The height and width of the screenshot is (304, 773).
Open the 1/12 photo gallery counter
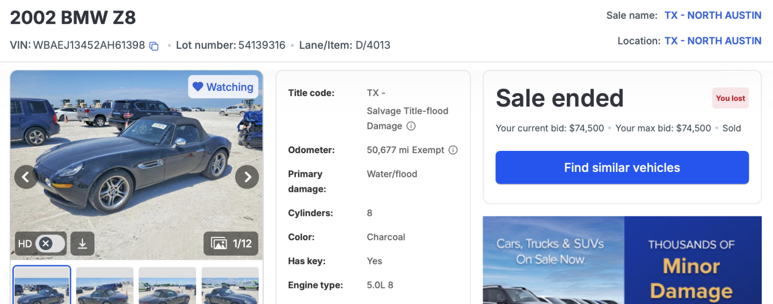231,244
